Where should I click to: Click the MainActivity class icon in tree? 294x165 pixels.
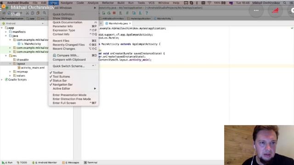click(x=19, y=44)
